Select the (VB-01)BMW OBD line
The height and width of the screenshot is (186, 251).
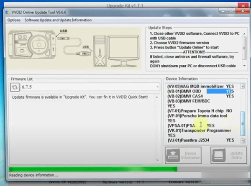click(200, 91)
